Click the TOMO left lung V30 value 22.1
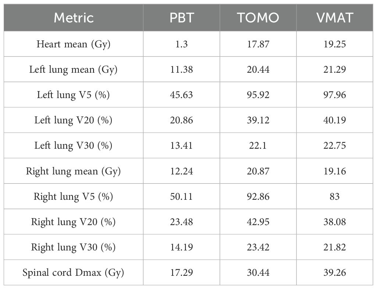This screenshot has height=289, width=377. (258, 146)
